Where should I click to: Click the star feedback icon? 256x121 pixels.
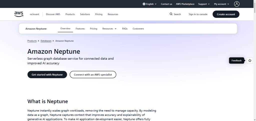[x=250, y=61]
